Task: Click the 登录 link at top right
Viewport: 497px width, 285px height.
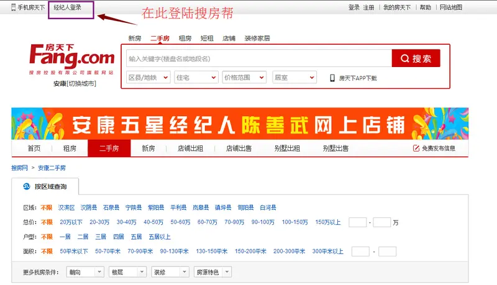Action: [354, 7]
